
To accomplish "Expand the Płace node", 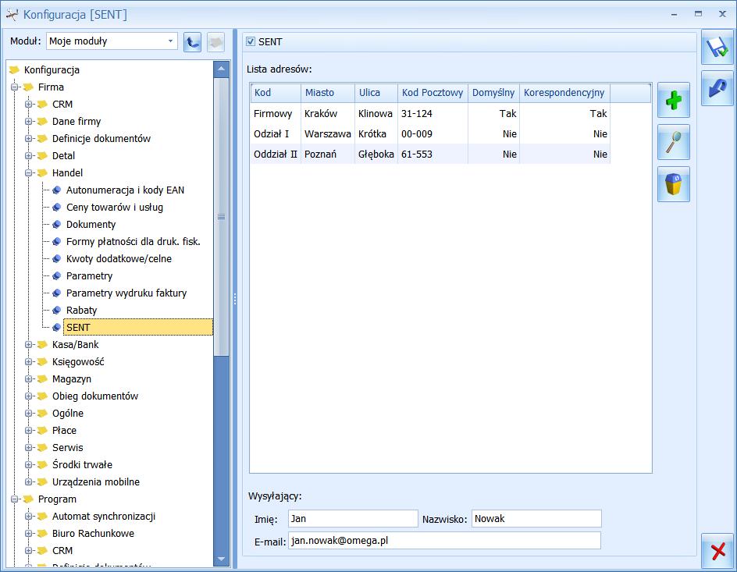I will (x=29, y=431).
